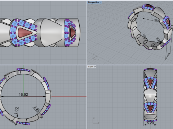Select the 1.60 thickness dimension in front view

[x=16, y=111]
